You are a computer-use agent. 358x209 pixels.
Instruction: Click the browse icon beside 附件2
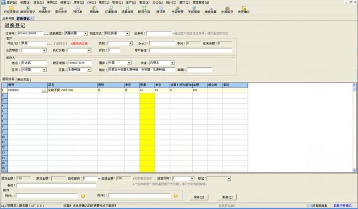click(176, 196)
